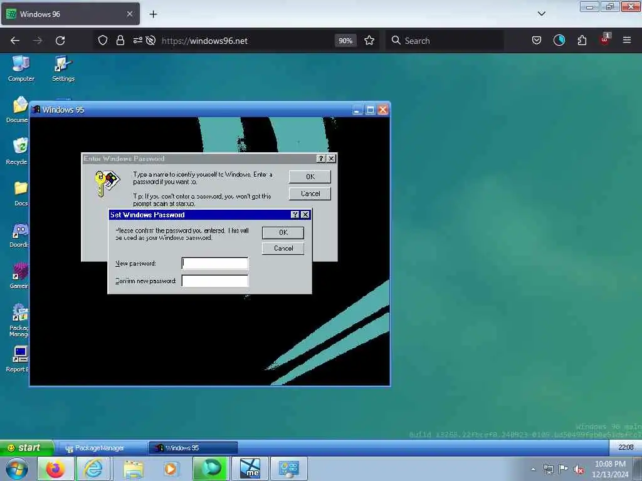Click the browser Search box
Viewport: 642px width, 481px height.
pyautogui.click(x=445, y=41)
